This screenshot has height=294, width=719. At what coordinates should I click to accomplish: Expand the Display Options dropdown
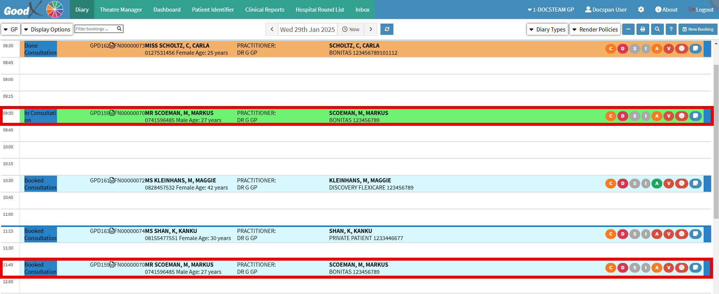(47, 29)
